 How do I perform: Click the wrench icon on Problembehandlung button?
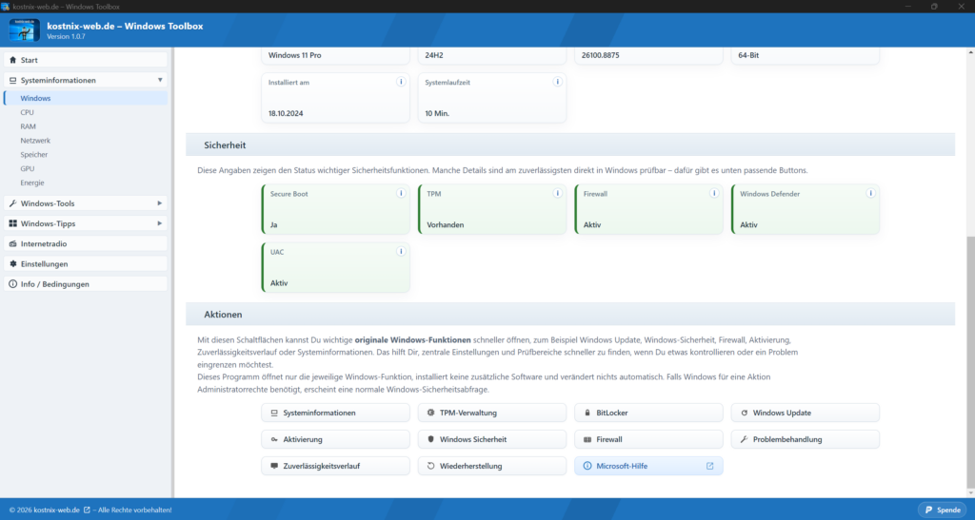pos(744,439)
